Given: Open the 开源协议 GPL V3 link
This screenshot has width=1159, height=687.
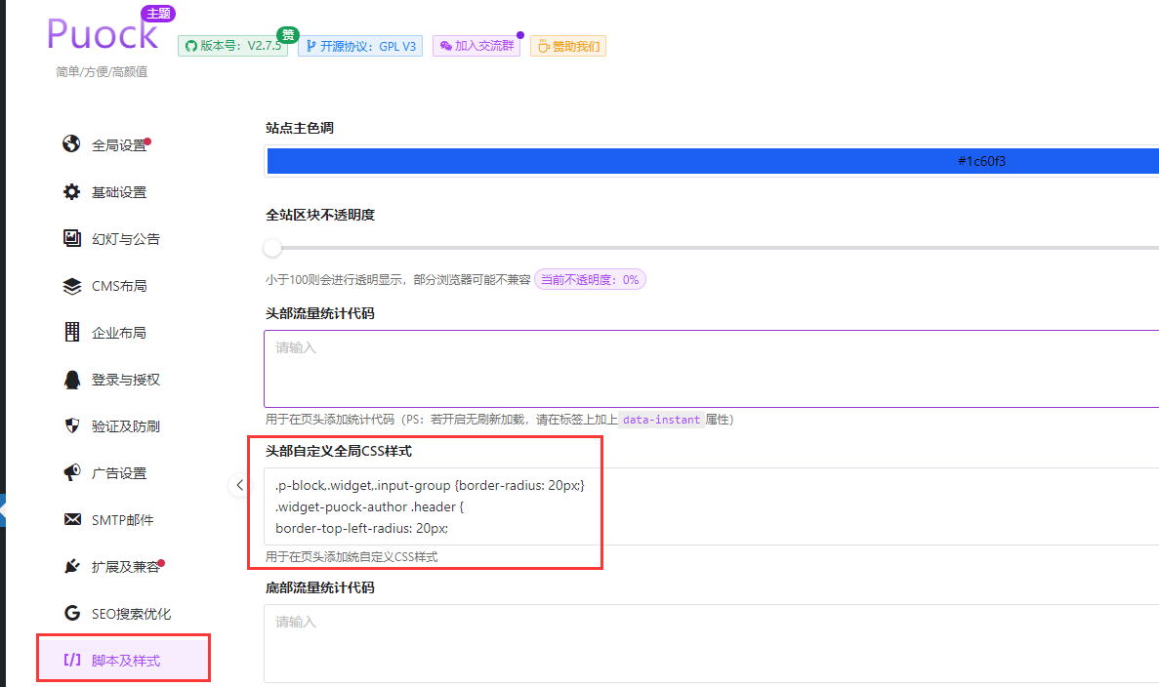Looking at the screenshot, I should tap(360, 46).
